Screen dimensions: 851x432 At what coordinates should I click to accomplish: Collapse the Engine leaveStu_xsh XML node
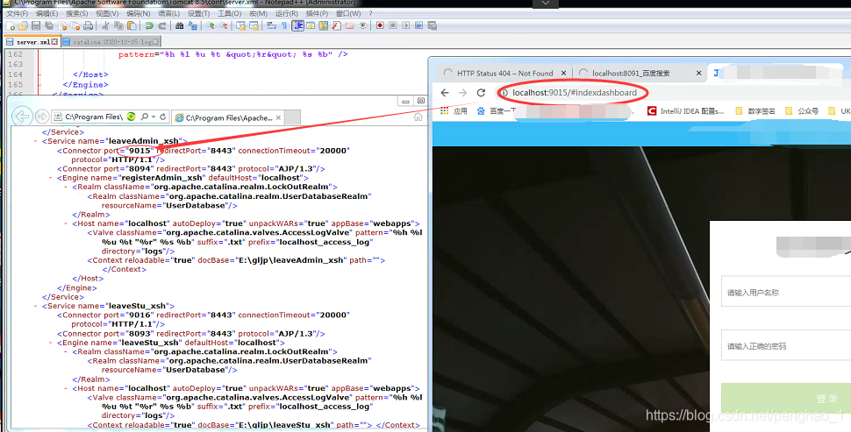(x=51, y=343)
